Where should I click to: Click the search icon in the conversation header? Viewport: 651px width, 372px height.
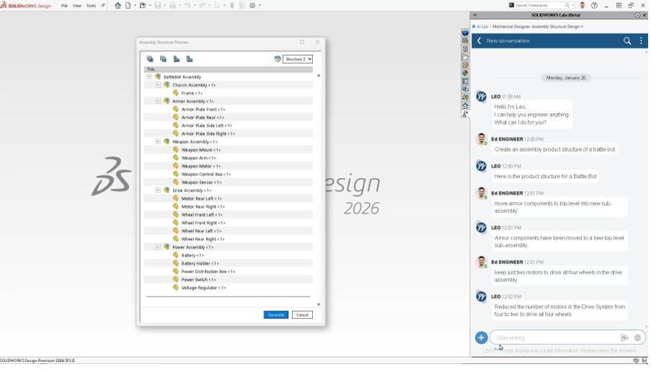[x=627, y=41]
